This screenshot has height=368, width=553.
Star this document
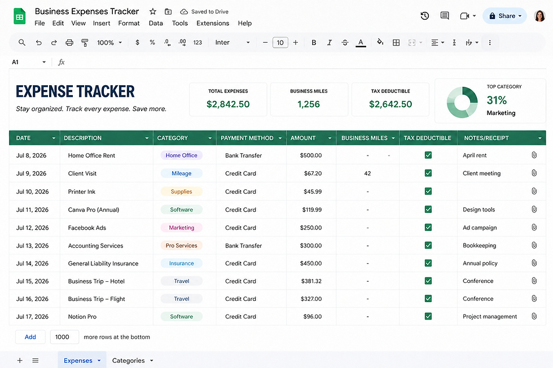pyautogui.click(x=153, y=12)
